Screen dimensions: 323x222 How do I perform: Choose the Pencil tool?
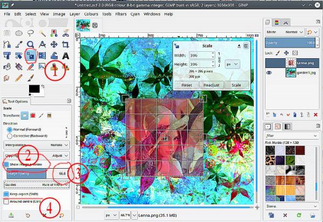[x=19, y=78]
